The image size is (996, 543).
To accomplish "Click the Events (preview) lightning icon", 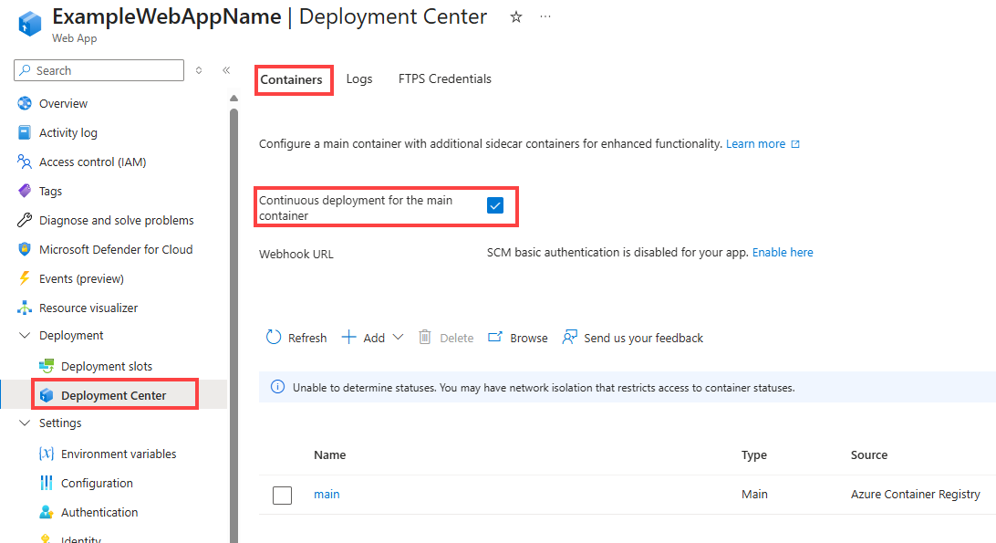I will point(25,278).
